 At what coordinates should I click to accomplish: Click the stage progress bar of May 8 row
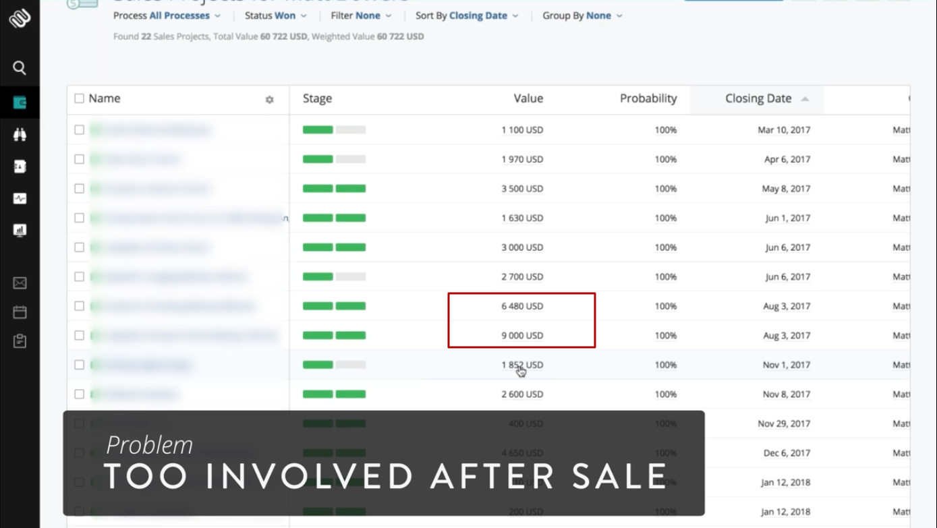334,189
